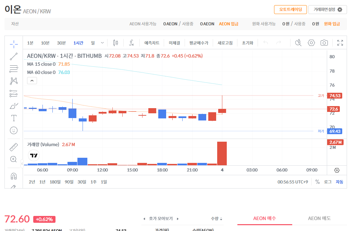Take a chart snapshot with camera icon
The height and width of the screenshot is (231, 359).
pyautogui.click(x=324, y=43)
